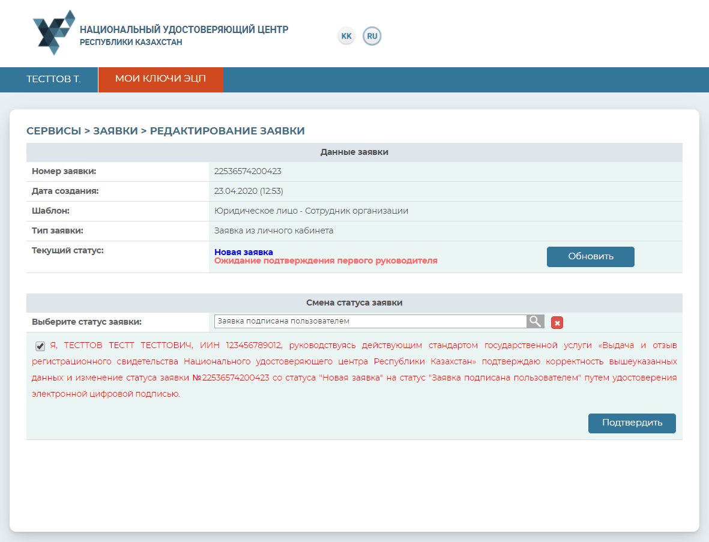Open the МОИ КЛЮЧИ ЭЦП tab
The width and height of the screenshot is (709, 542).
point(160,79)
